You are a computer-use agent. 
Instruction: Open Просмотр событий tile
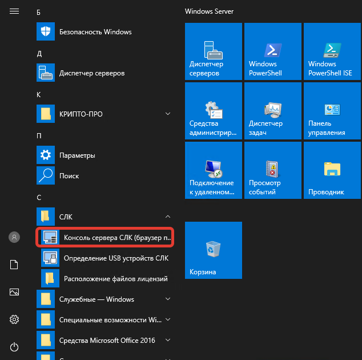pos(272,170)
